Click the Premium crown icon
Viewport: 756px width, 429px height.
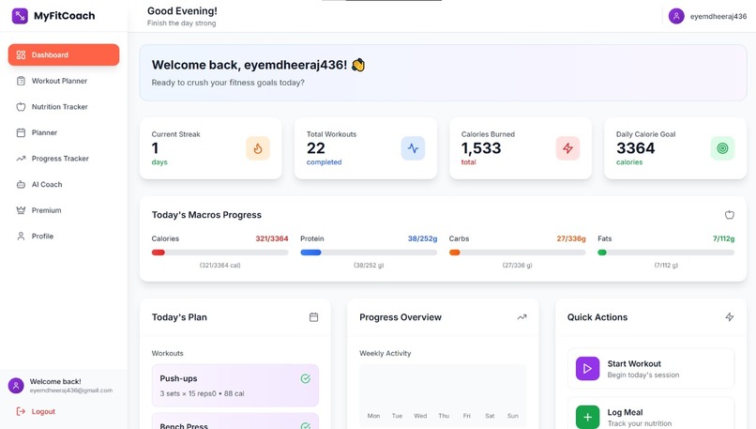(x=21, y=210)
